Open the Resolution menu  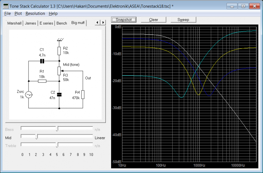35,13
